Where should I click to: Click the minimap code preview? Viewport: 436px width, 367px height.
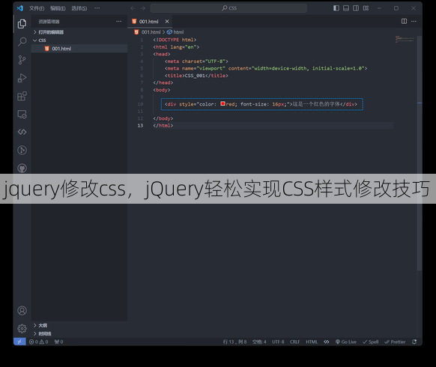(405, 39)
